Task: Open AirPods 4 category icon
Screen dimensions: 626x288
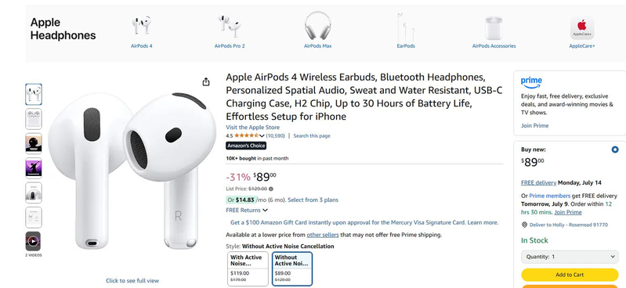Action: [142, 25]
